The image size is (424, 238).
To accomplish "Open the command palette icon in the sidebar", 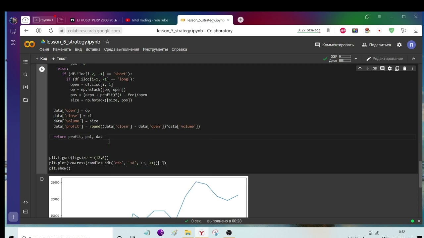I will click(26, 212).
